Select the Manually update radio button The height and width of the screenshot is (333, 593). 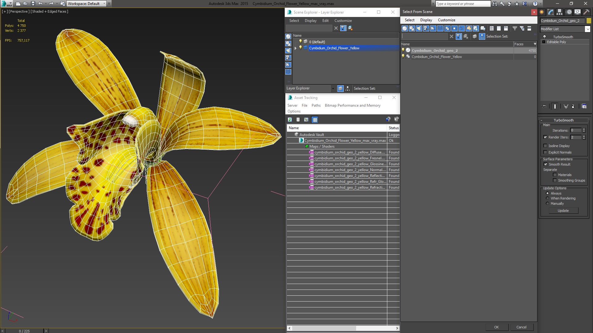[x=547, y=203]
